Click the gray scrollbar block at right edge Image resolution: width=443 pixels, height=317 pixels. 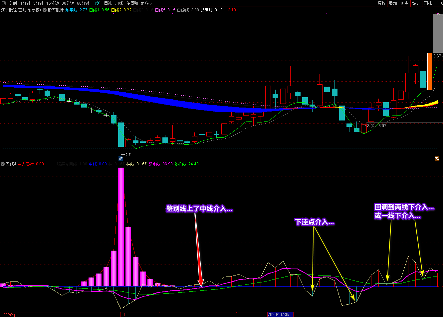tap(438, 33)
